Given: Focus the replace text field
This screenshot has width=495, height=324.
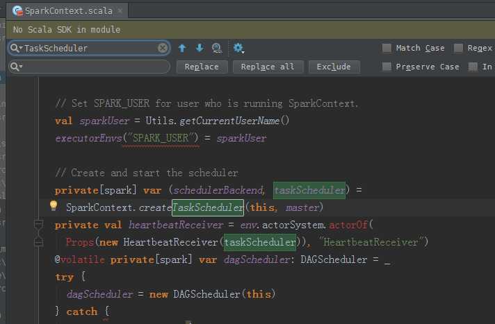Looking at the screenshot, I should [x=90, y=67].
